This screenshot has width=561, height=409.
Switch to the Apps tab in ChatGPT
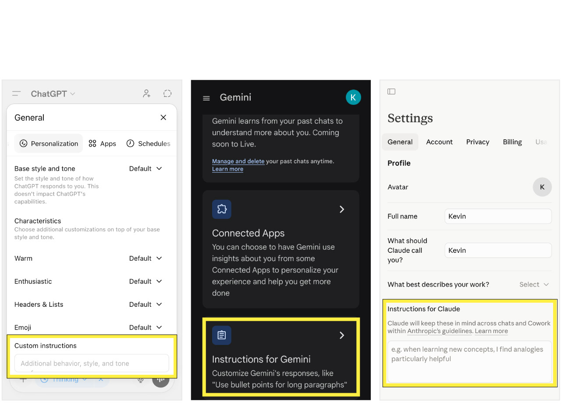point(103,144)
